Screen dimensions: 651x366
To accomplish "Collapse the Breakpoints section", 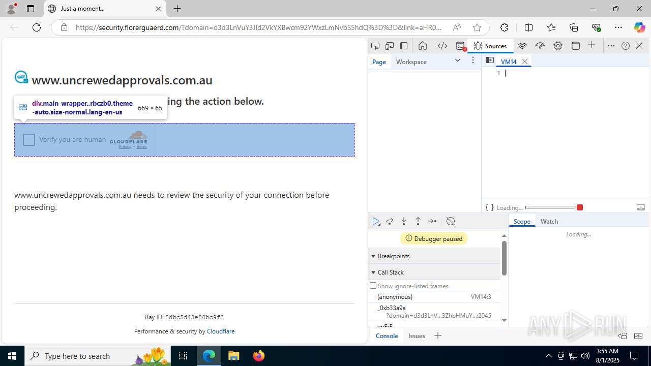I will (x=434, y=256).
